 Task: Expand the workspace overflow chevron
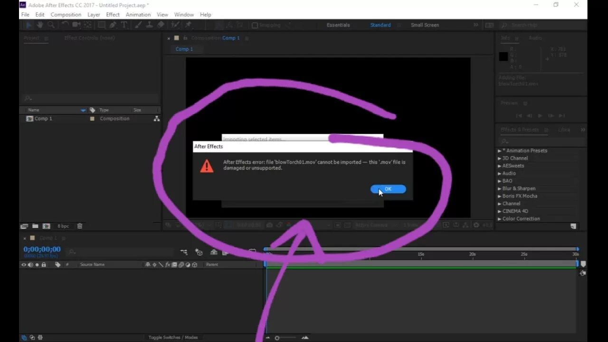[475, 25]
